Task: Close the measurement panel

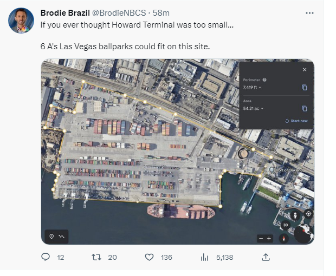Action: [x=305, y=69]
